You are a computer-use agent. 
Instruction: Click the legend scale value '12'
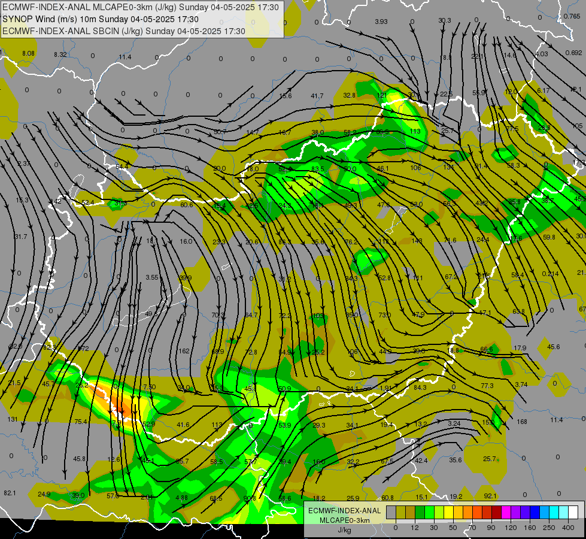415,528
